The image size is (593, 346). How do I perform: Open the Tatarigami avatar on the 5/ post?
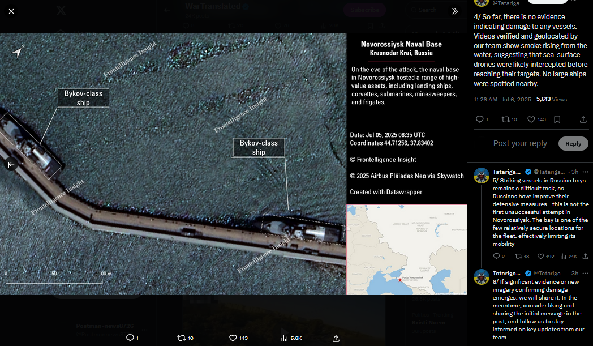(x=482, y=176)
